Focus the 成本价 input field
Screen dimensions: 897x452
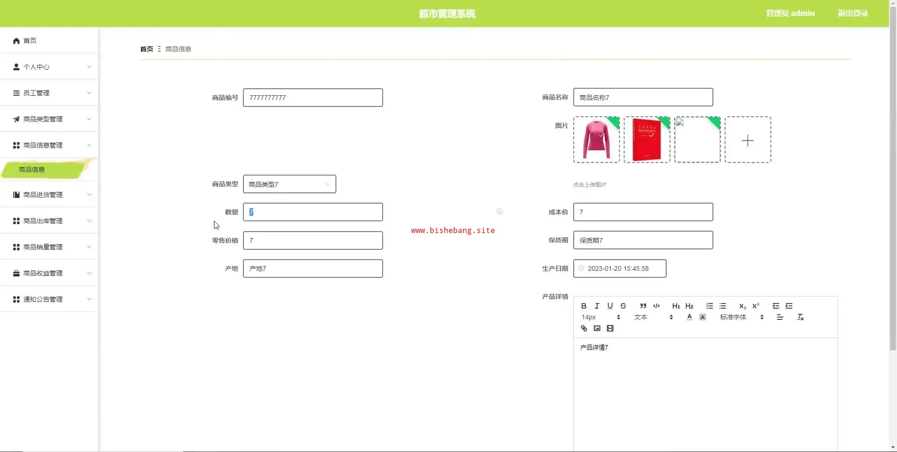[x=643, y=212]
